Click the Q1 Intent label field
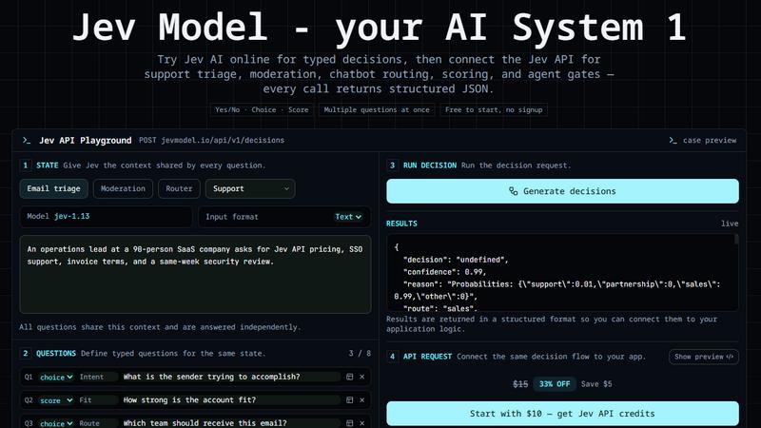Screen dimensions: 761x428 98,377
